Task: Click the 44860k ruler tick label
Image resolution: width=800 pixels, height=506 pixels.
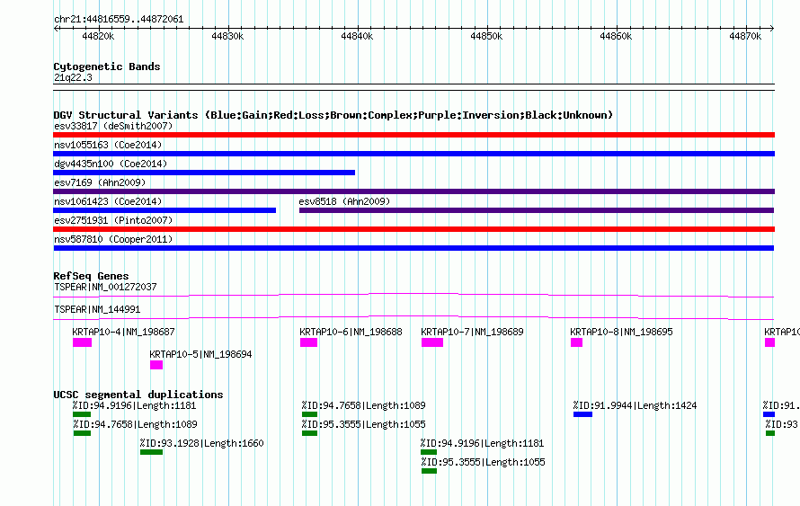Action: (x=616, y=36)
